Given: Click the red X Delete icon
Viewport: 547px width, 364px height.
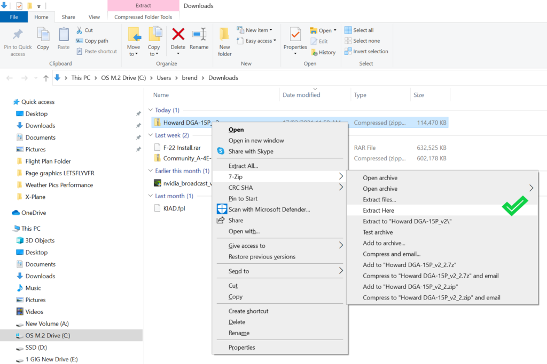Looking at the screenshot, I should [178, 34].
